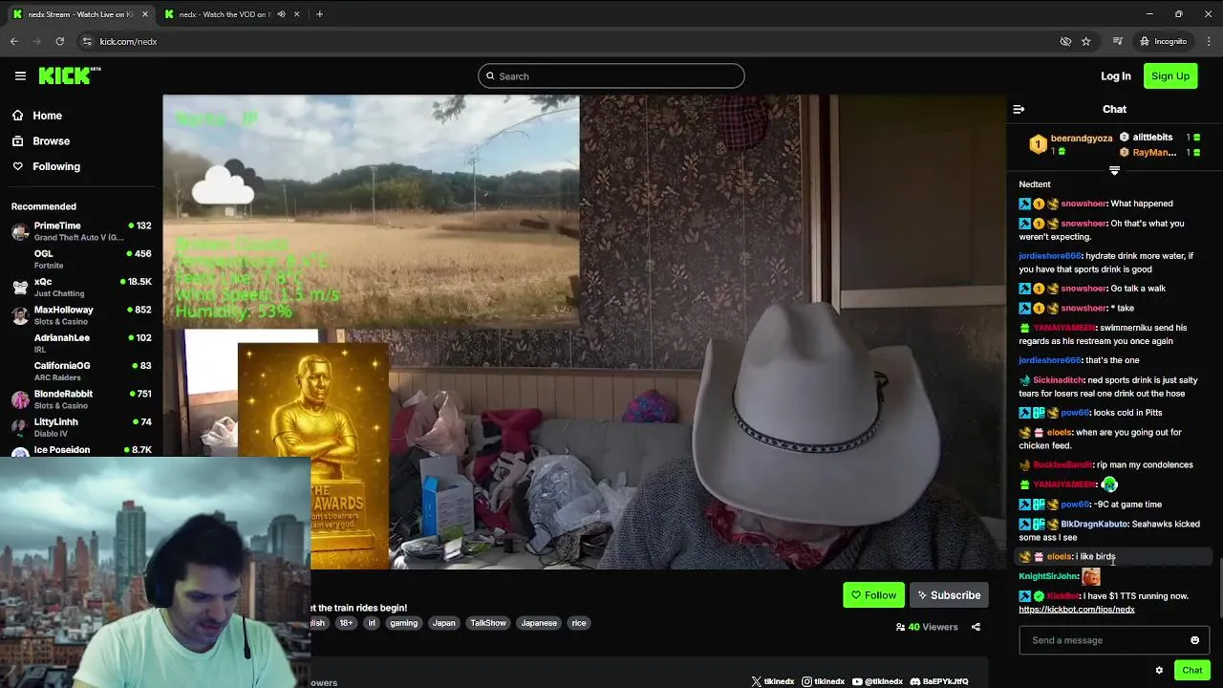
Task: Open the hamburger sidebar menu
Action: pyautogui.click(x=20, y=75)
